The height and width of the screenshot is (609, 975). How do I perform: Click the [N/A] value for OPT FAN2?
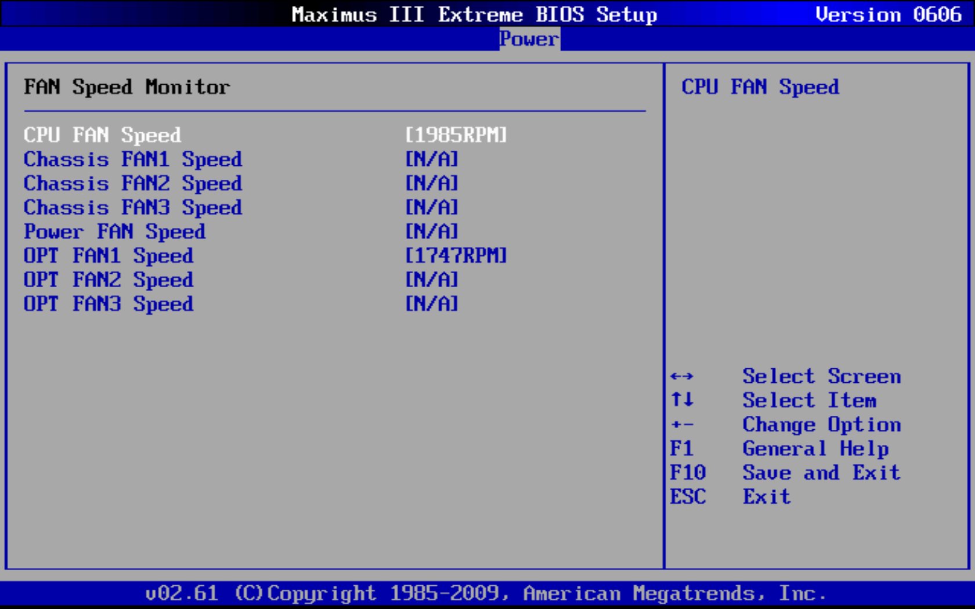coord(432,280)
